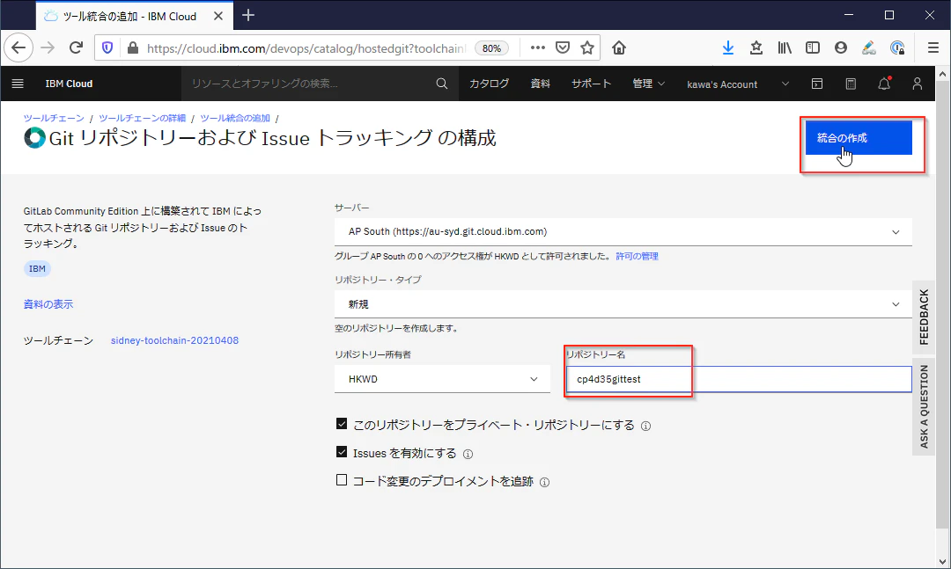Close the ツール統合の追加 tab
951x569 pixels.
218,17
